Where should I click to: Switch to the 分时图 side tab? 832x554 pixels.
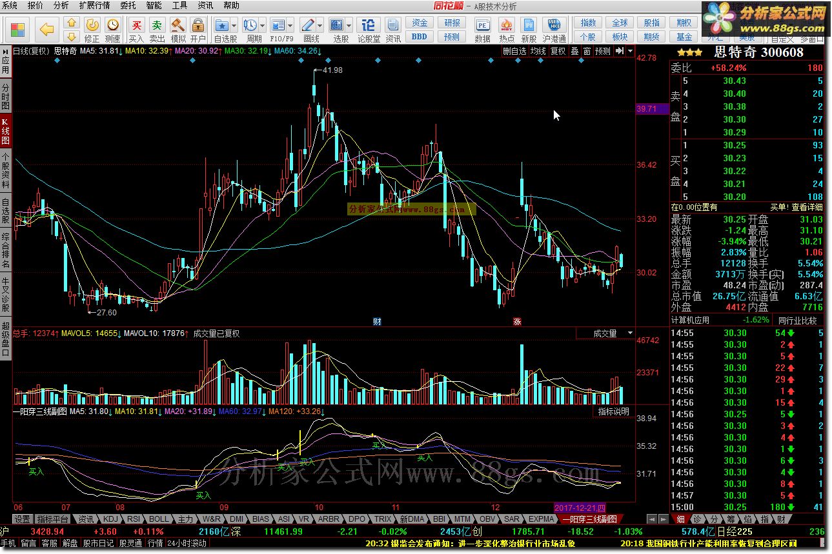pyautogui.click(x=5, y=97)
